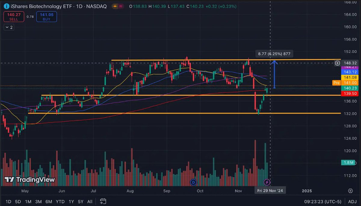361x206 pixels.
Task: Click the iShares symbol logo icon
Action: pos(6,6)
